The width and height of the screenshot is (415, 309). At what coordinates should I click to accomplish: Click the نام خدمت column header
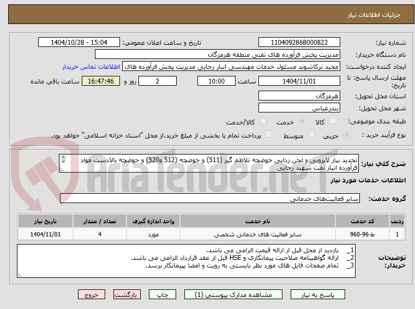(257, 221)
